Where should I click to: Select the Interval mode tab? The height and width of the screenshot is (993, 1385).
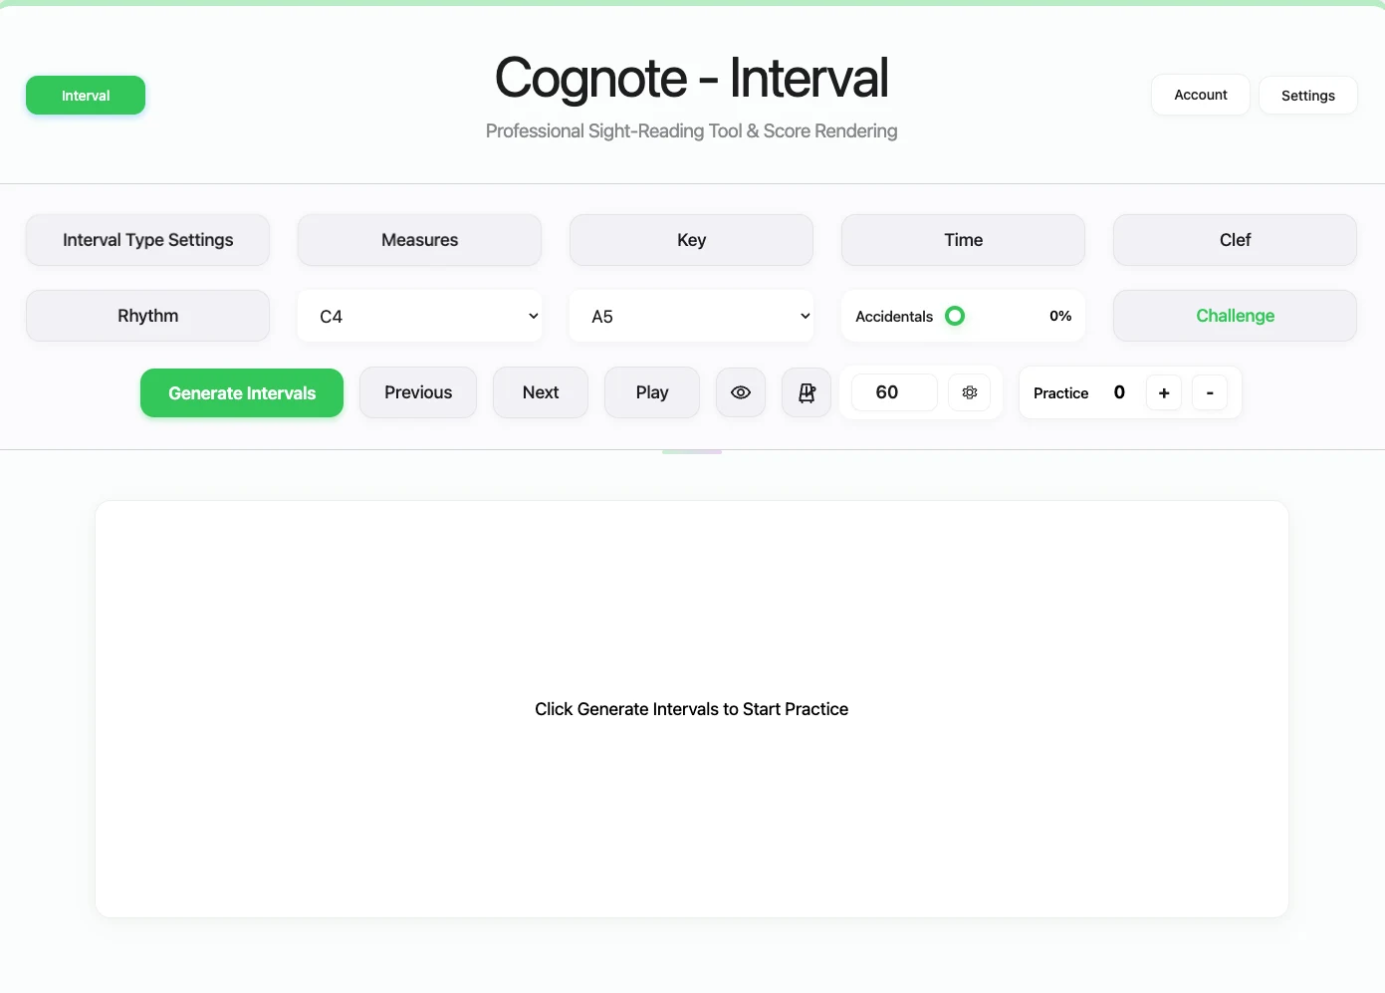click(86, 96)
